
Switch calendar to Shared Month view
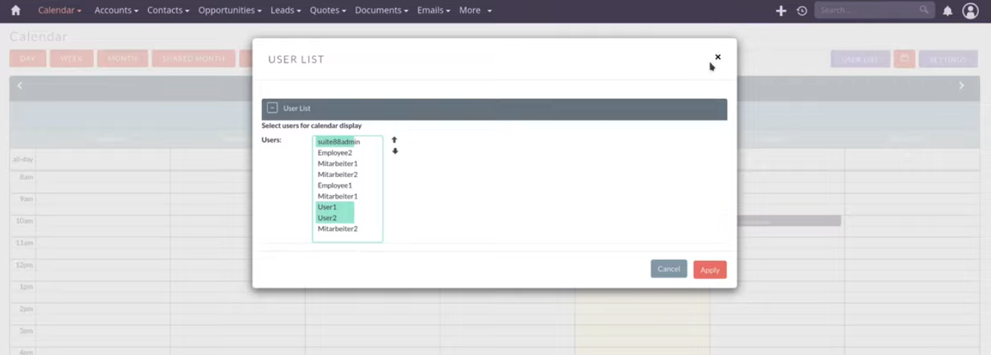click(x=194, y=59)
